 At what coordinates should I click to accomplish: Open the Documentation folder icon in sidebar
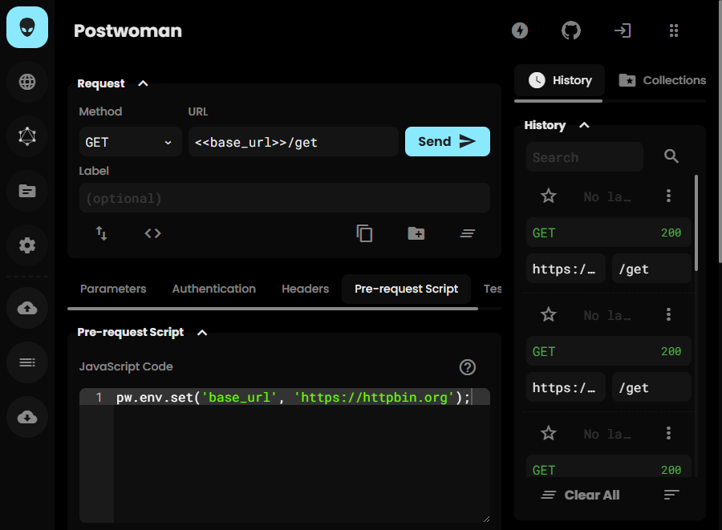[27, 191]
